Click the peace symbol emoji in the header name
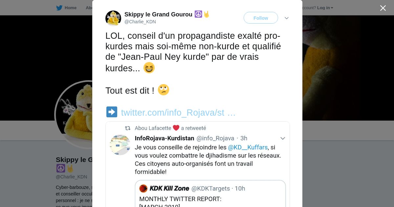The height and width of the screenshot is (207, 394). (x=198, y=14)
